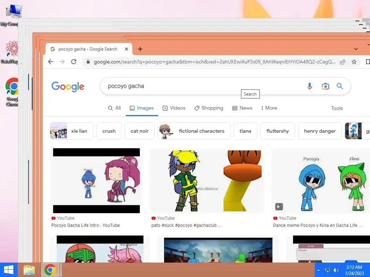The width and height of the screenshot is (370, 277).
Task: Filter by the crush chip
Action: [109, 131]
